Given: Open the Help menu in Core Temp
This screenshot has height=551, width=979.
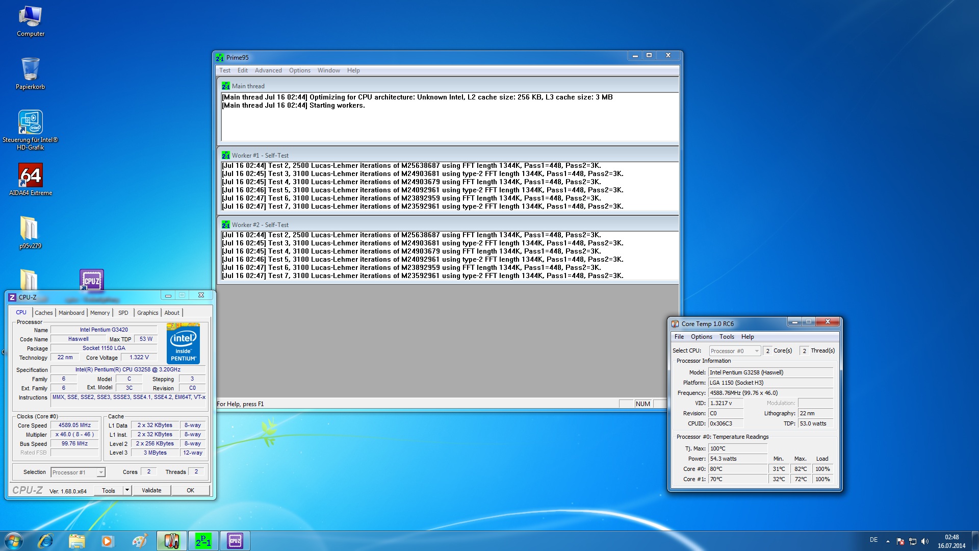Looking at the screenshot, I should point(748,337).
